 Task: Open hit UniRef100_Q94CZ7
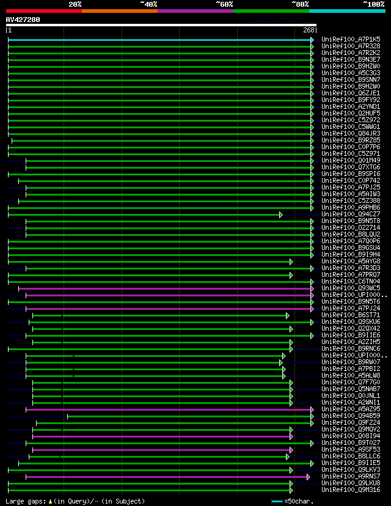pyautogui.click(x=351, y=215)
